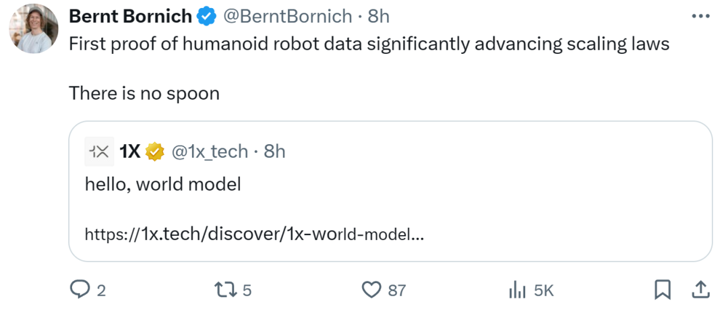Open the @1x_tech handle in quoted tweet
Viewport: 728px width, 310px height.
pos(210,151)
